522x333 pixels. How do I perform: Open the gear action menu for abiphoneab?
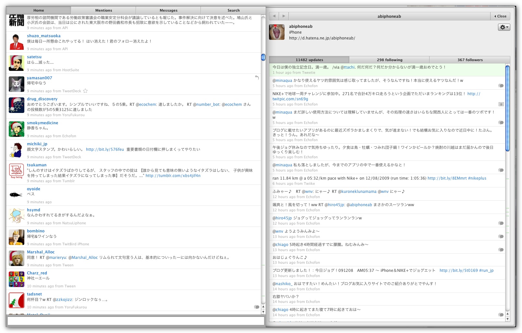504,27
